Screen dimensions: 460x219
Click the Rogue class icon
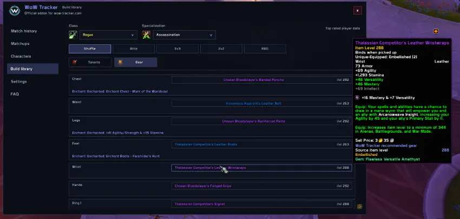point(73,35)
